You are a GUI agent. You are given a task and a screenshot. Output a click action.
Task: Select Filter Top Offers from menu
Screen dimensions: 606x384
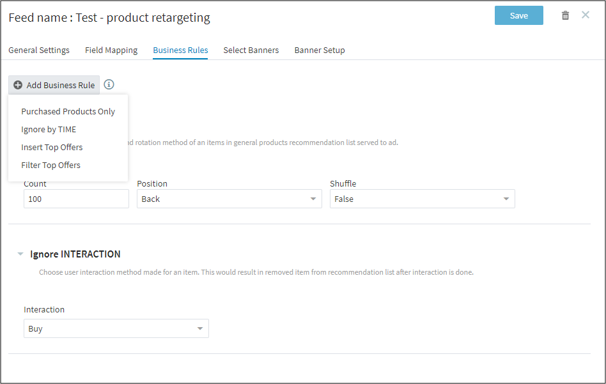[x=50, y=165]
